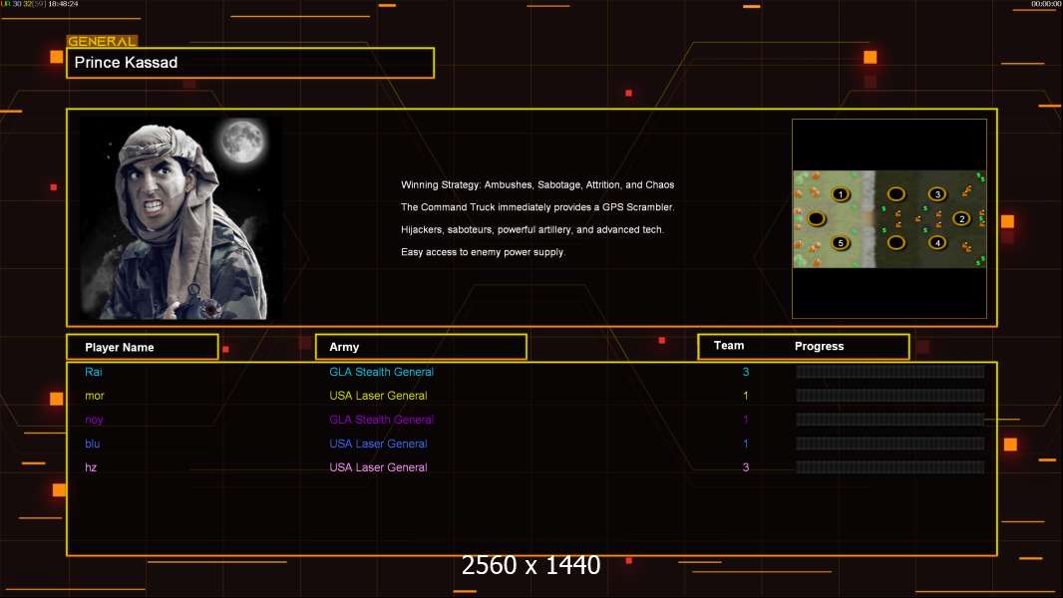The image size is (1063, 598).
Task: Click start position 3 on the minimap
Action: click(936, 194)
